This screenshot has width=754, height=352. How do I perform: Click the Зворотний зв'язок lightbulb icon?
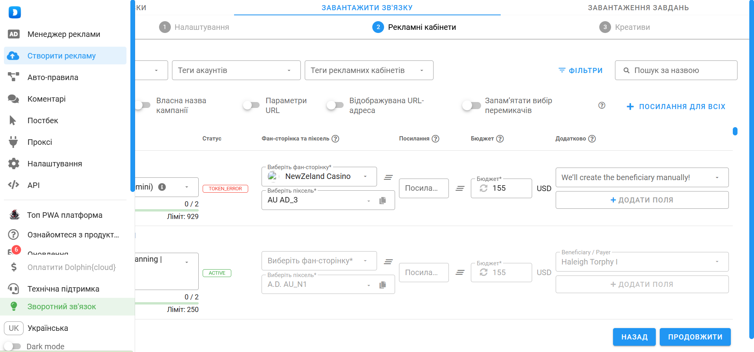tap(14, 306)
